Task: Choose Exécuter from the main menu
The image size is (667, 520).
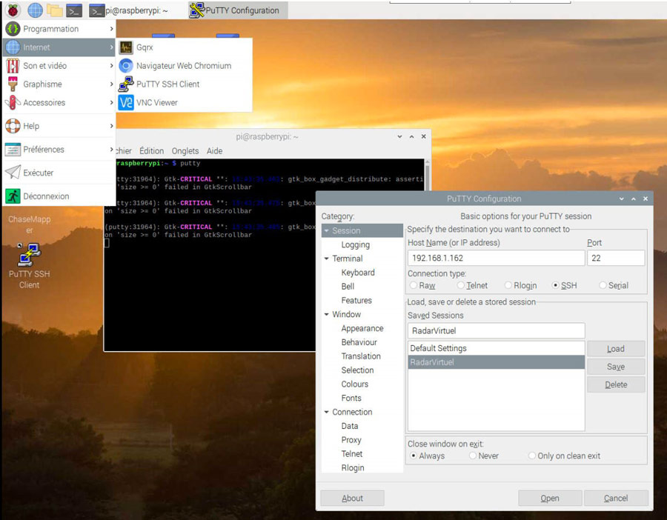Action: [x=59, y=173]
